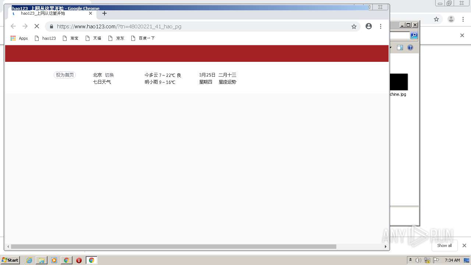Image resolution: width=471 pixels, height=265 pixels.
Task: Click Explorer window search field
Action: coord(400,35)
